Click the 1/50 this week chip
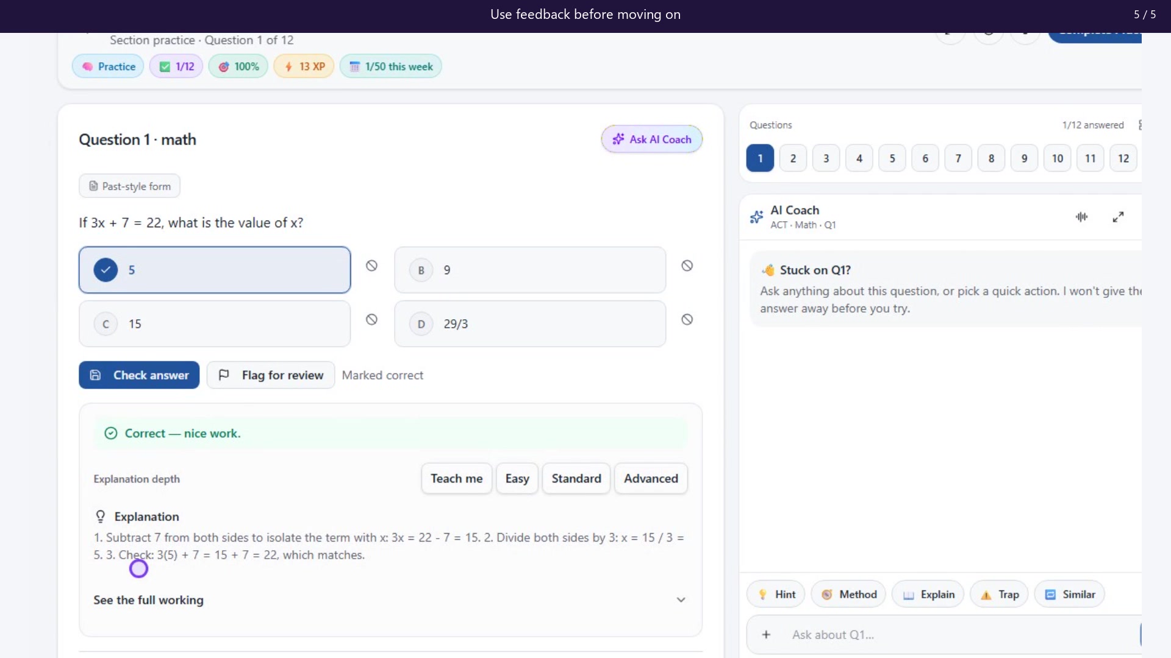The height and width of the screenshot is (658, 1171). [x=391, y=66]
